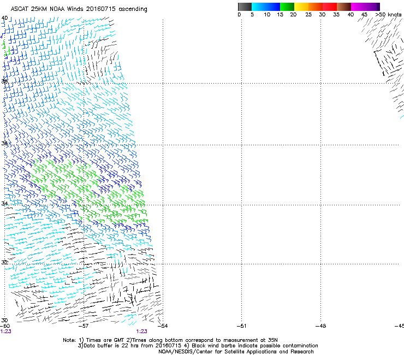Viewport: 404px width, 355px height.
Task: Click the note "Data buffer is 22 hrs from 20160715"
Action: [130, 346]
